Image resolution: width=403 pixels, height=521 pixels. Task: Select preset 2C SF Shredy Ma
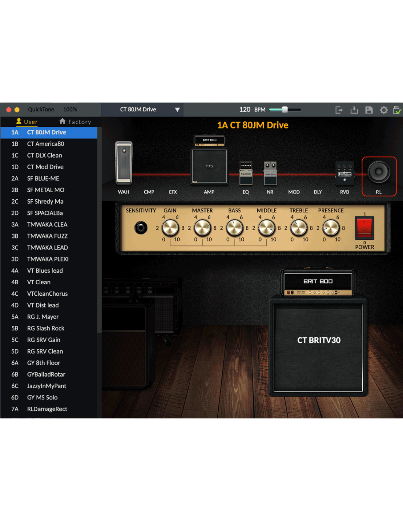[49, 202]
